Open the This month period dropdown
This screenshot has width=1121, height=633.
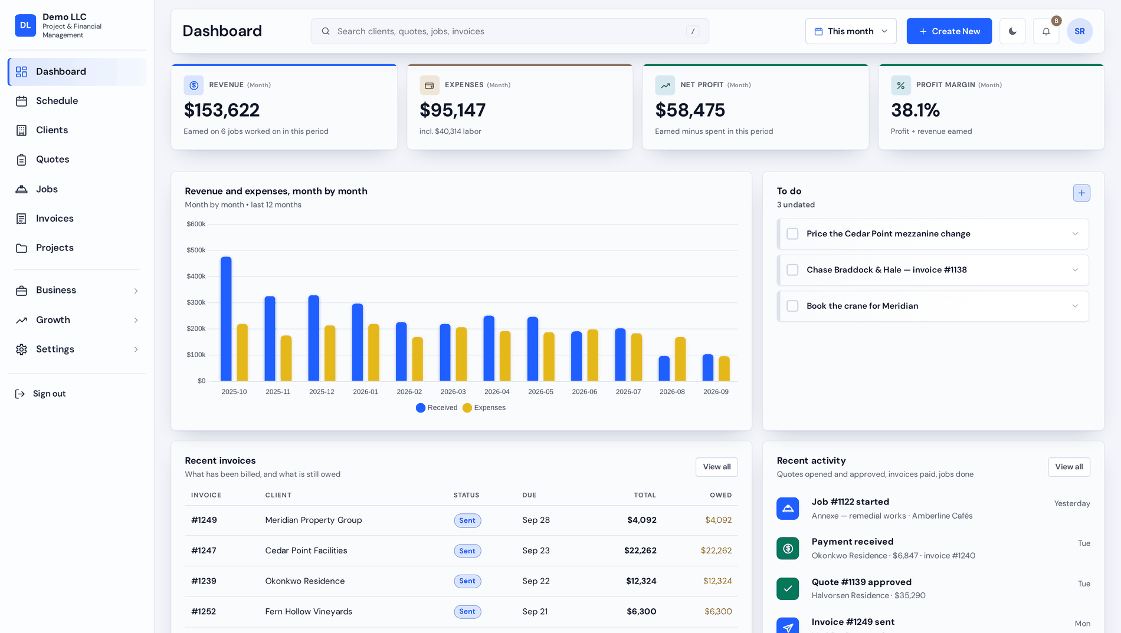851,31
